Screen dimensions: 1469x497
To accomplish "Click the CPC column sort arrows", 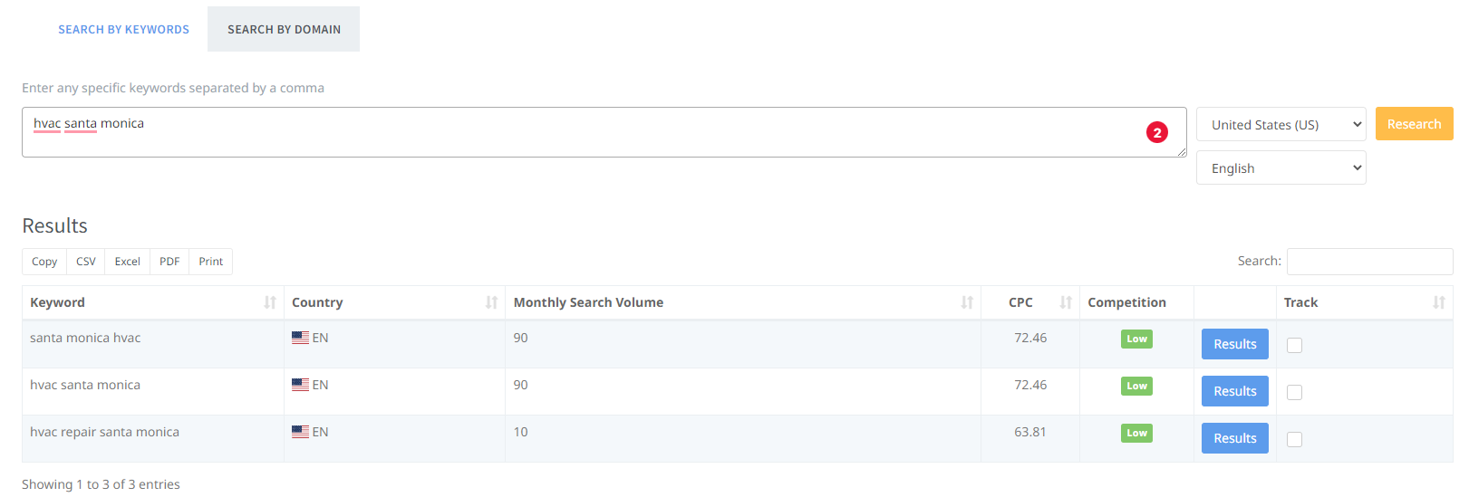I will click(x=1066, y=302).
